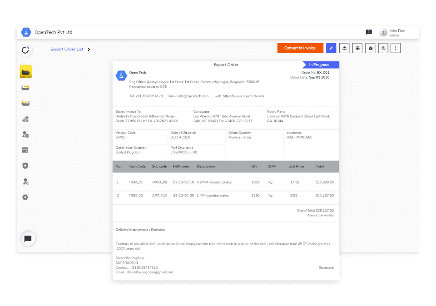The image size is (436, 306).
Task: Click the breadcrumb chevron arrow
Action: [89, 50]
